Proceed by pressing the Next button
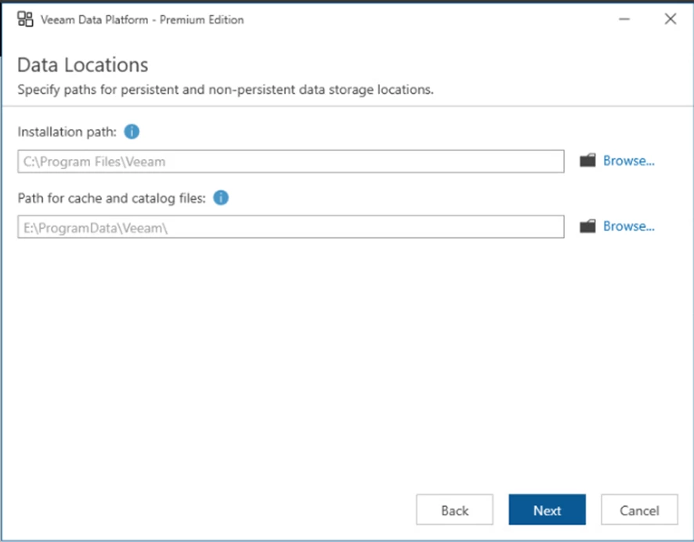Image resolution: width=694 pixels, height=542 pixels. [x=547, y=510]
